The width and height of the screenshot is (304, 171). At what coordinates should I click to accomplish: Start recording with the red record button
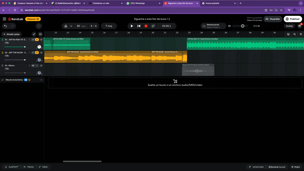(146, 26)
